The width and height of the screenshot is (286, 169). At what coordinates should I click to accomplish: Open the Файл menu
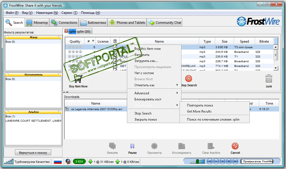12,13
